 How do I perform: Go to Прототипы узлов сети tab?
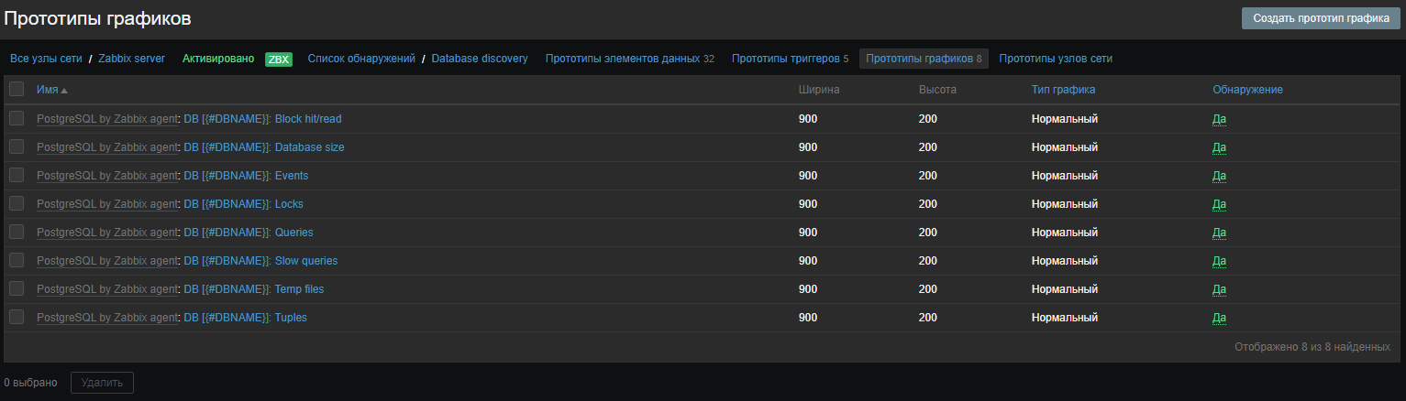point(1056,59)
